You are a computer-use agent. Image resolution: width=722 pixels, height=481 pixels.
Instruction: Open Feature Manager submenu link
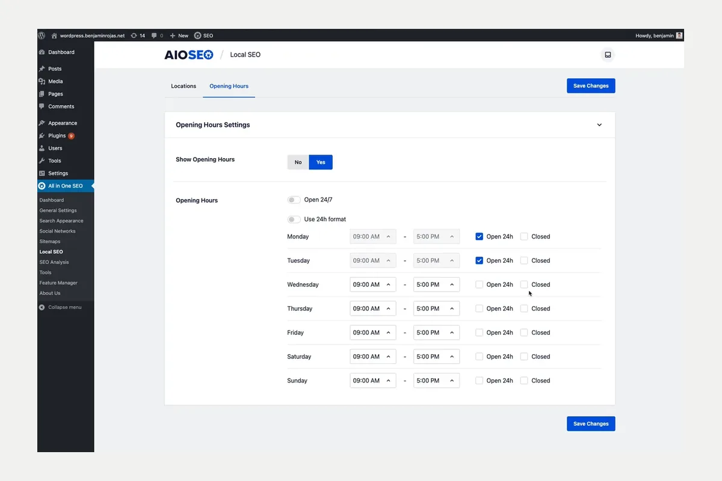pyautogui.click(x=59, y=283)
